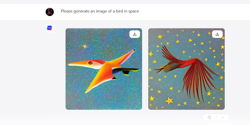Click the user profile avatar
Viewport: 250px width, 125px height.
click(50, 12)
